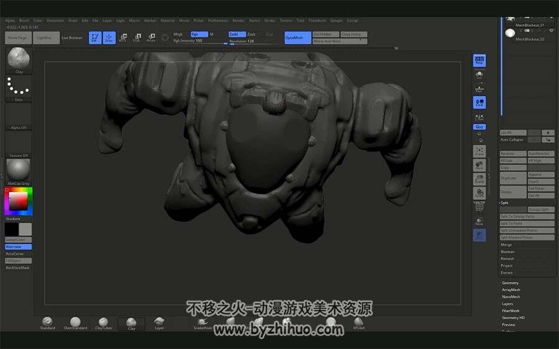Toggle visibility eye of MechBlockout_02 subtool
Viewport: 559px width, 349px height.
click(552, 31)
